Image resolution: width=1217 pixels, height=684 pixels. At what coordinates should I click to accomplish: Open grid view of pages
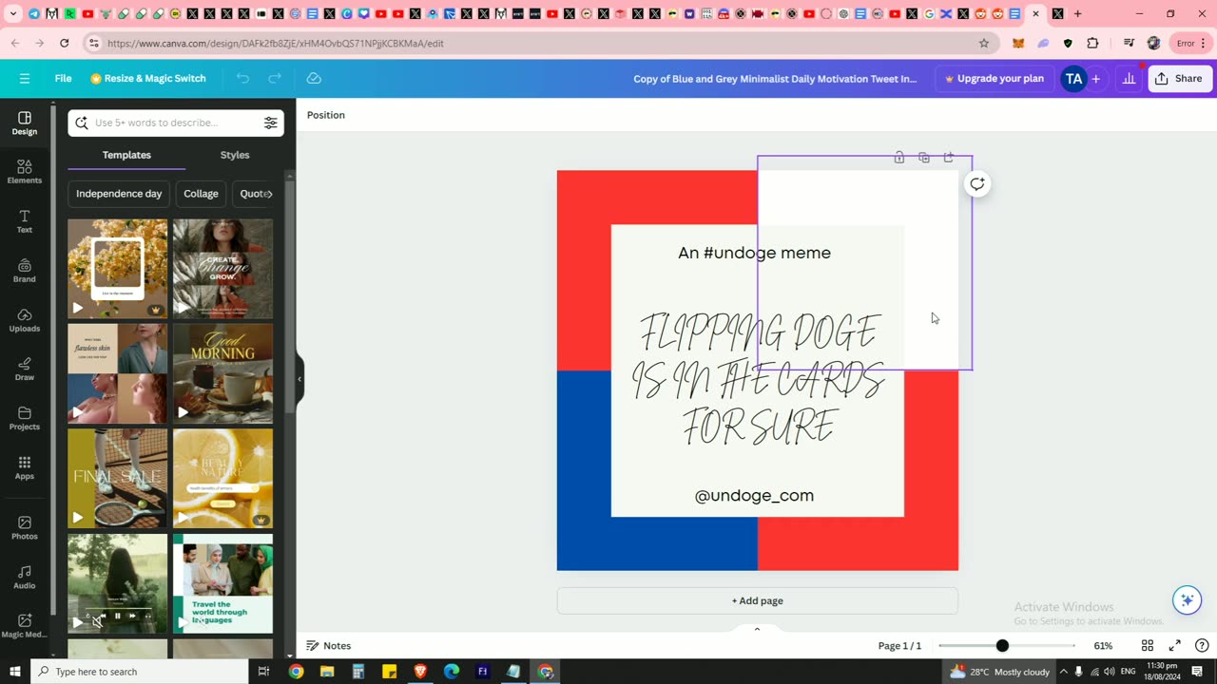click(x=1148, y=646)
